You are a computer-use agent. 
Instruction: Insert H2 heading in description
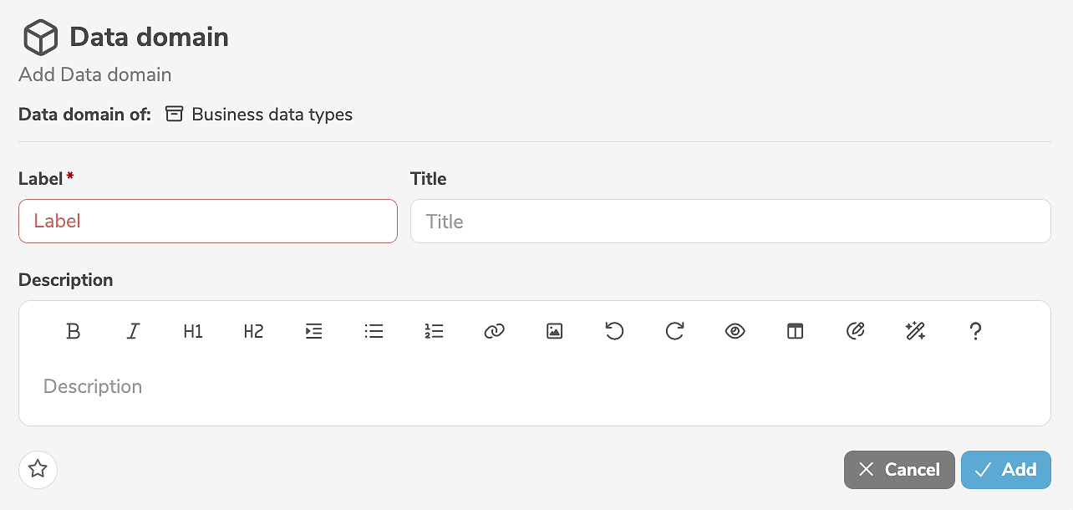point(253,332)
